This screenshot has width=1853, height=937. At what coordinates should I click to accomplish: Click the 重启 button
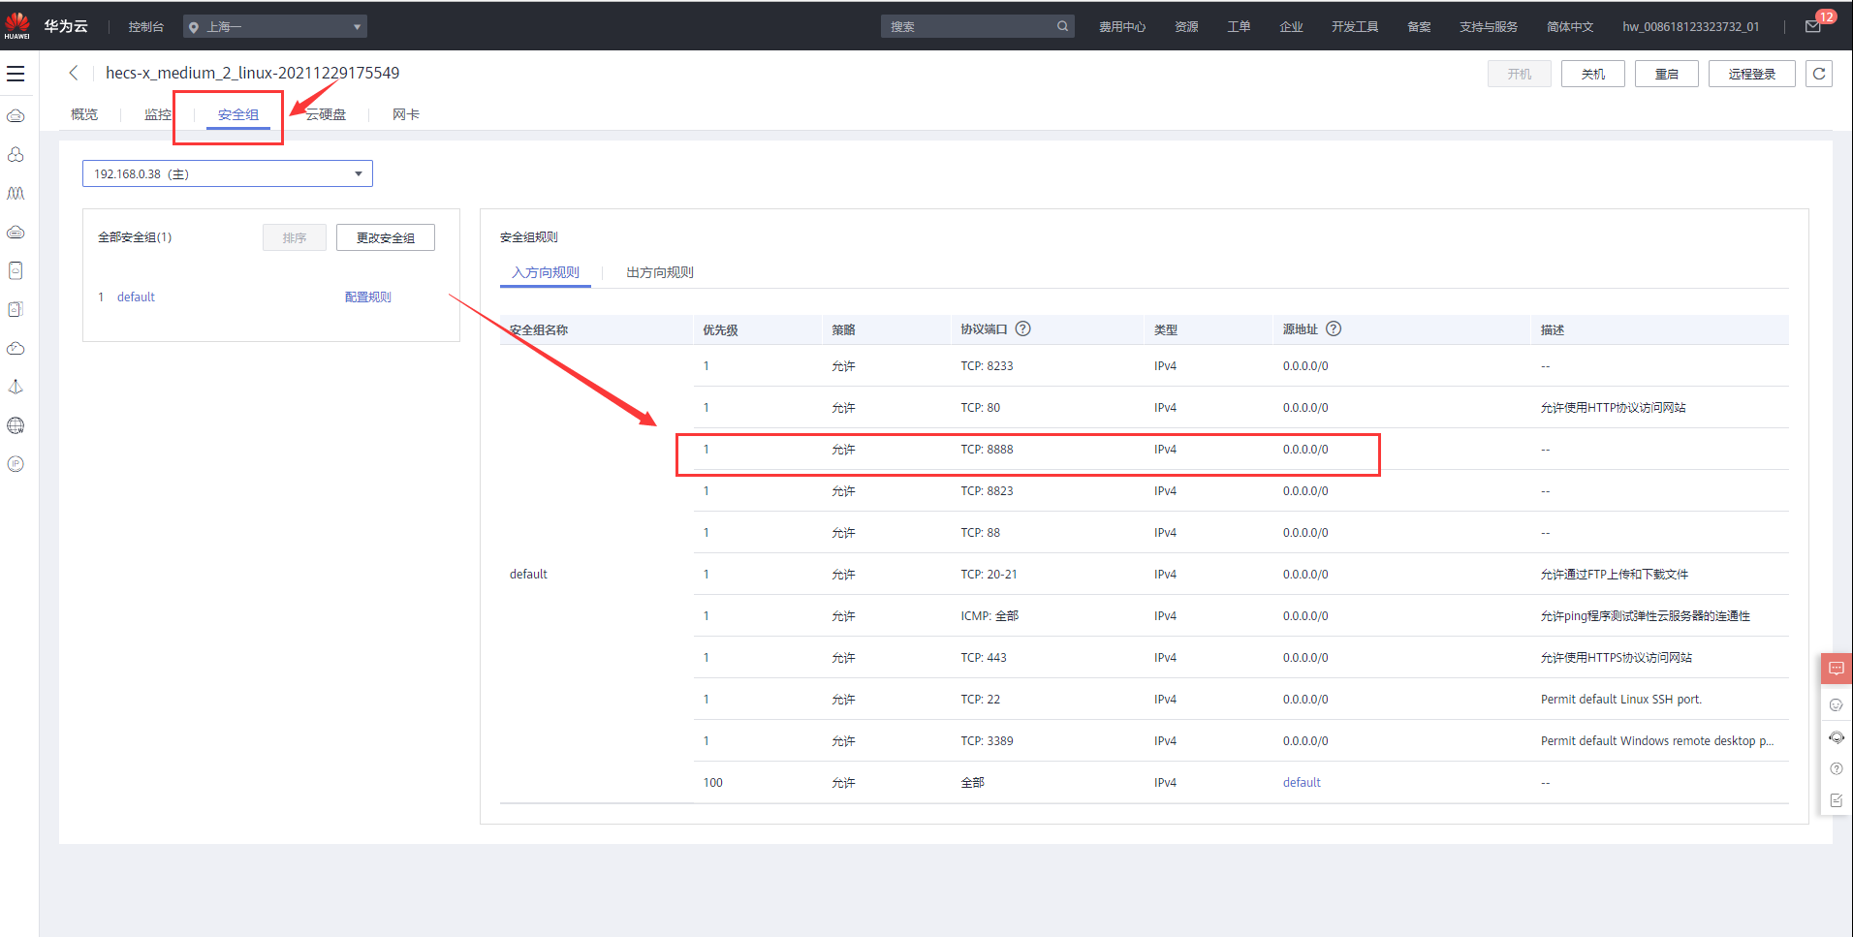pos(1667,74)
